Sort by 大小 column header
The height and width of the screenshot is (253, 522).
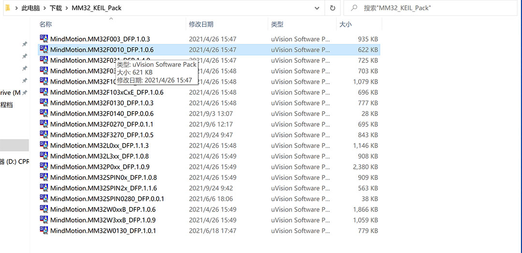(x=345, y=24)
